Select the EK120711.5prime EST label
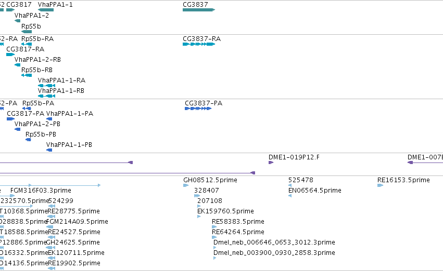The image size is (443, 271). coord(77,253)
